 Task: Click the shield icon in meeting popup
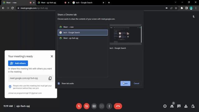coord(10,86)
